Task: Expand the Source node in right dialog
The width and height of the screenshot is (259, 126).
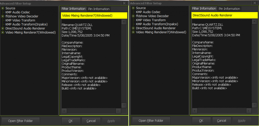Action: point(133,8)
